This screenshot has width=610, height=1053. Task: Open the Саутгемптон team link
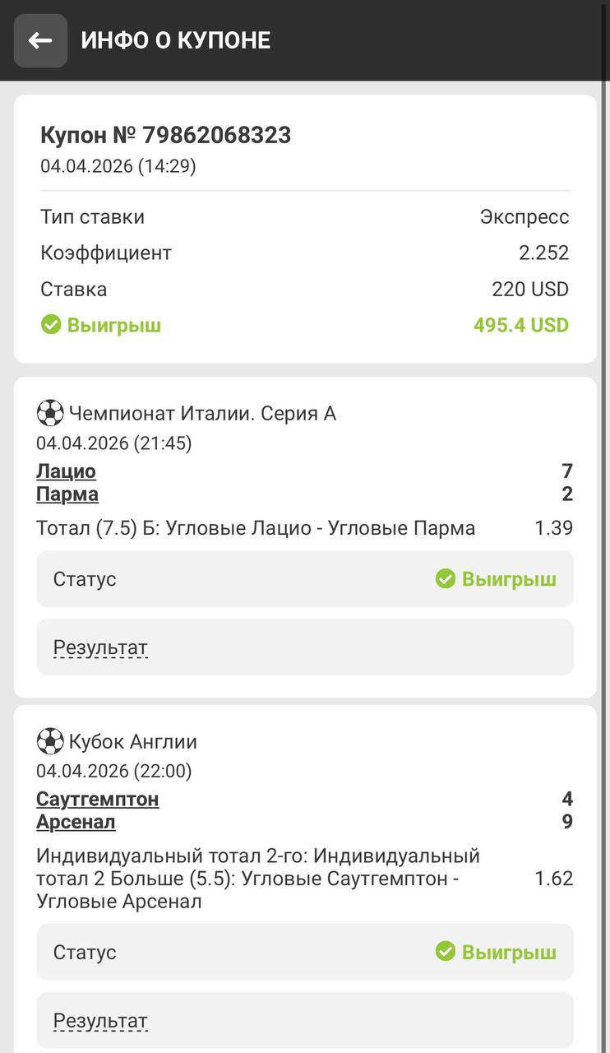98,799
